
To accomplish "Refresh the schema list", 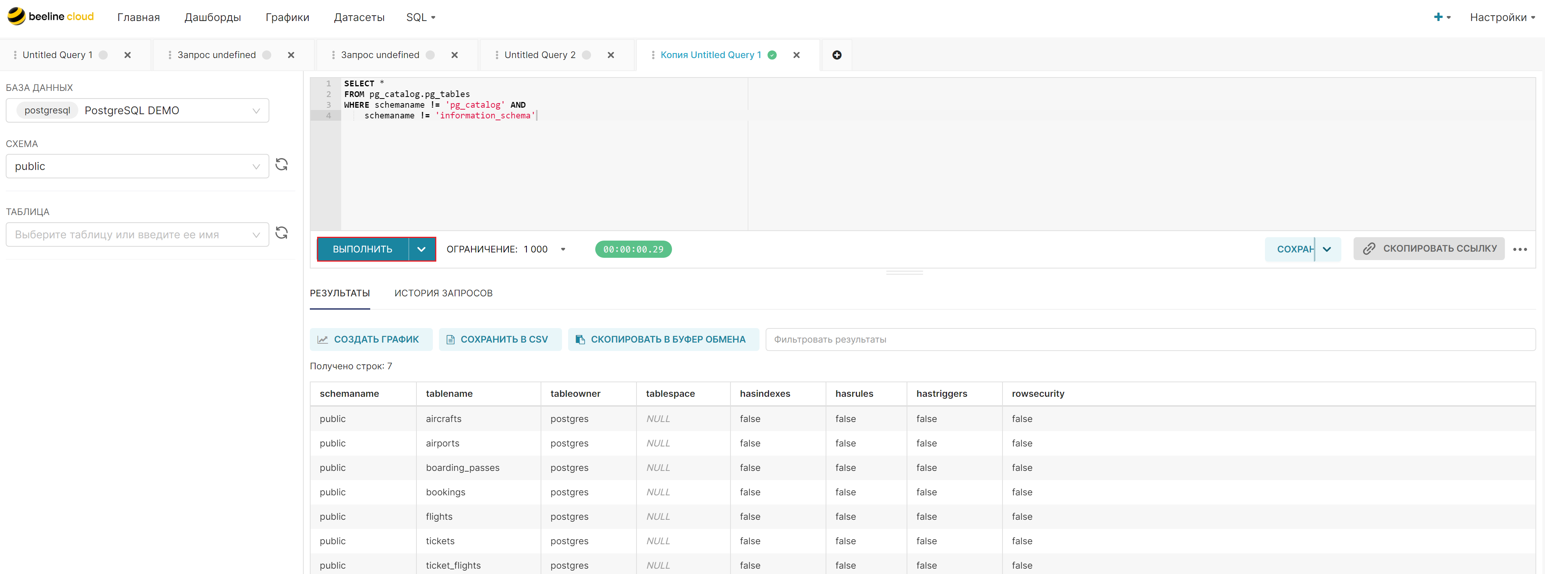I will coord(281,164).
